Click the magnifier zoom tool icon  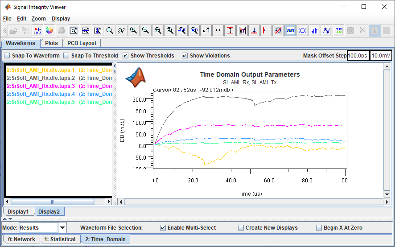tap(110, 31)
